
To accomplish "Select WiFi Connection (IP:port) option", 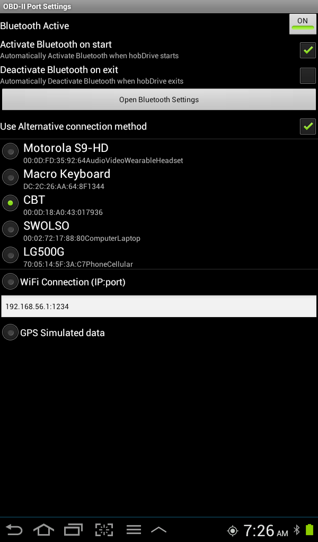I will coord(10,282).
